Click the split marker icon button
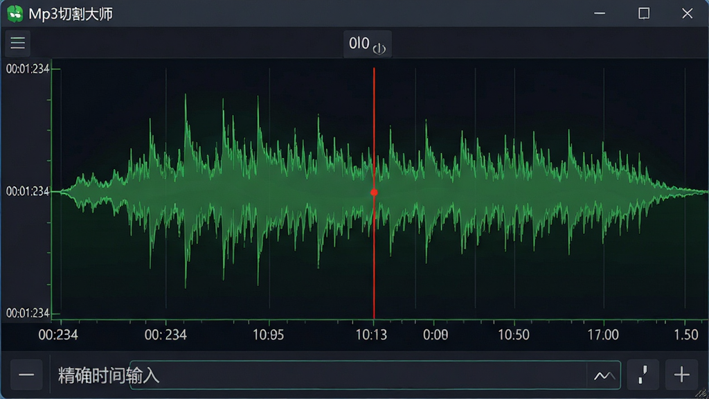 point(643,375)
